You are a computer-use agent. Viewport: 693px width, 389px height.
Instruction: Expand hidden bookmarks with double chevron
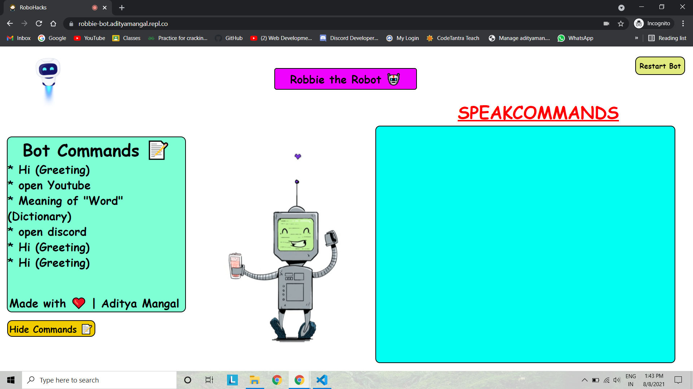pyautogui.click(x=636, y=38)
